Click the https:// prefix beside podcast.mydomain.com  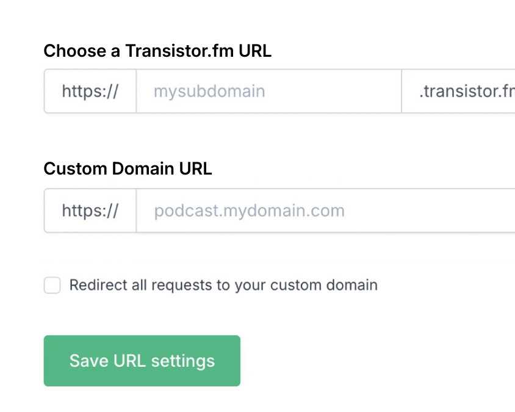pyautogui.click(x=90, y=211)
